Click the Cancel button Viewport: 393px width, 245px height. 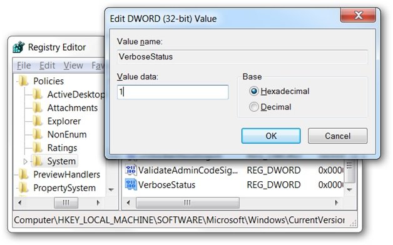click(337, 136)
